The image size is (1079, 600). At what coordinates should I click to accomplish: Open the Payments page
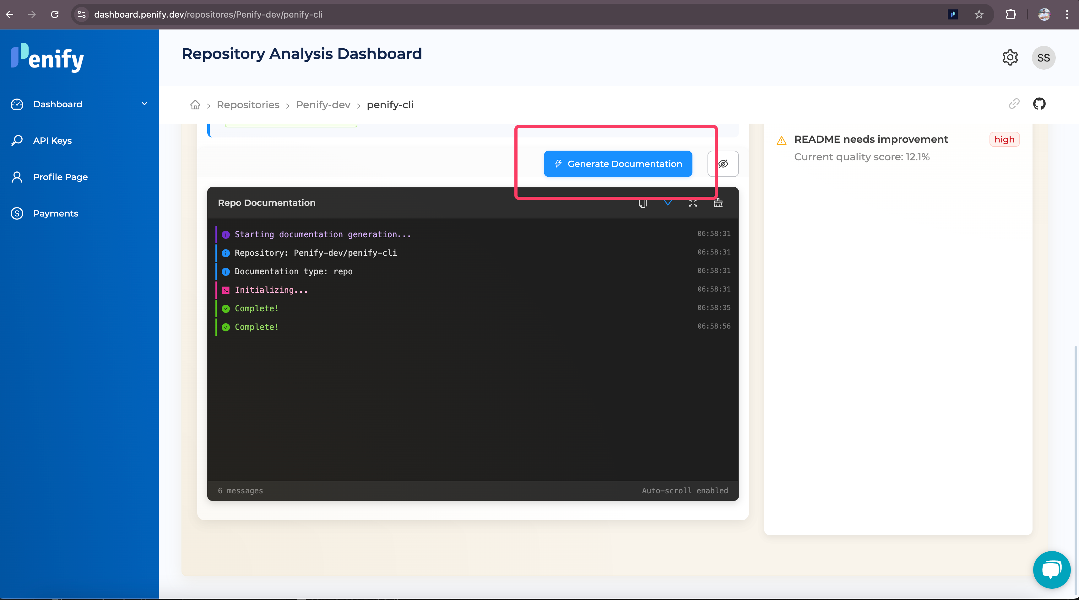(x=56, y=213)
